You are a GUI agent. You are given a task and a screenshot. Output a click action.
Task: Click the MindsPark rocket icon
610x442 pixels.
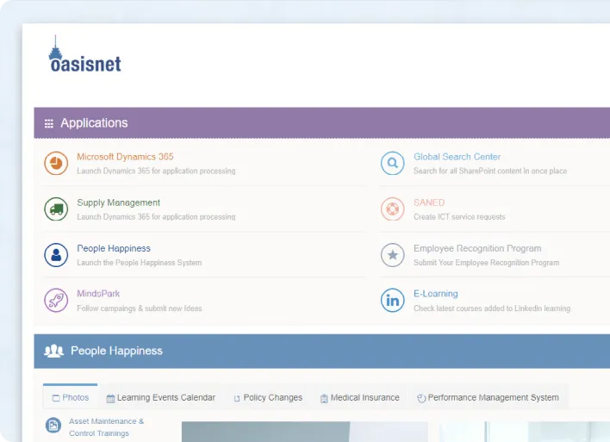coord(56,300)
